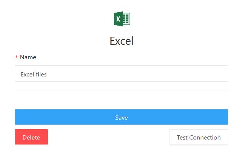Click the word 'files' in Name input
The height and width of the screenshot is (151, 245).
tap(41, 74)
